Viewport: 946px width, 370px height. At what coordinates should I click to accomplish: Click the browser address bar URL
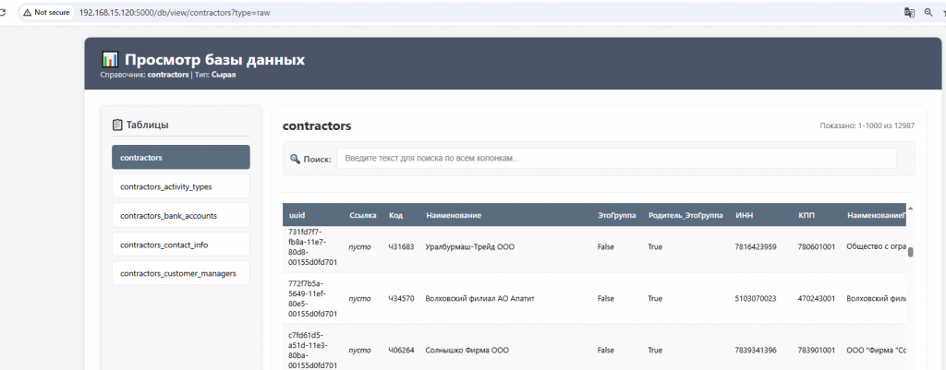tap(176, 13)
